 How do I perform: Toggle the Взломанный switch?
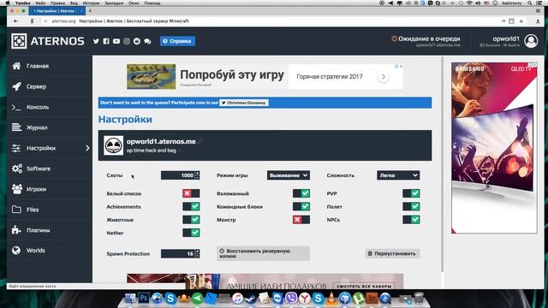click(301, 193)
